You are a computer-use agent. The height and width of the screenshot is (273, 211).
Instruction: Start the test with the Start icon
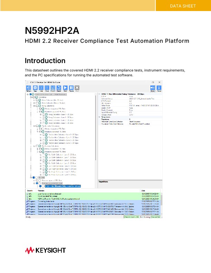[65, 88]
